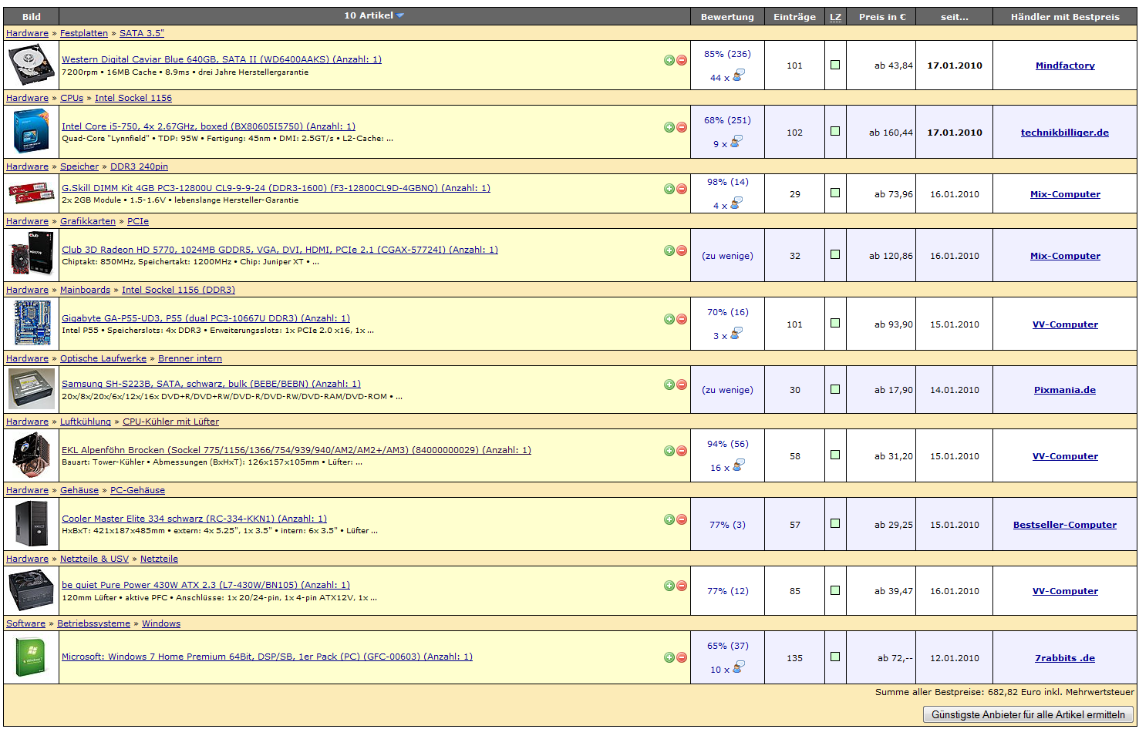Screen dimensions: 1139x729
Task: Tick LZ checkbox for EKL Alpenföhn Brocken
Action: tap(835, 455)
